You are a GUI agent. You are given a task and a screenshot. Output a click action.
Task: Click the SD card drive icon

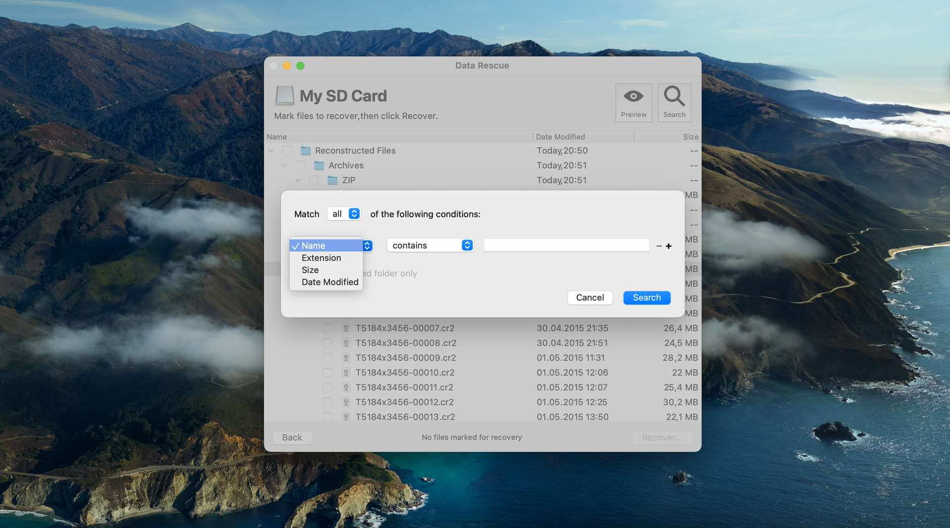(x=285, y=96)
